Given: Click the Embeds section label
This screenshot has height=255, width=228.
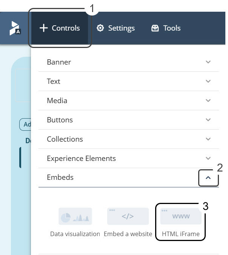Looking at the screenshot, I should click(60, 177).
